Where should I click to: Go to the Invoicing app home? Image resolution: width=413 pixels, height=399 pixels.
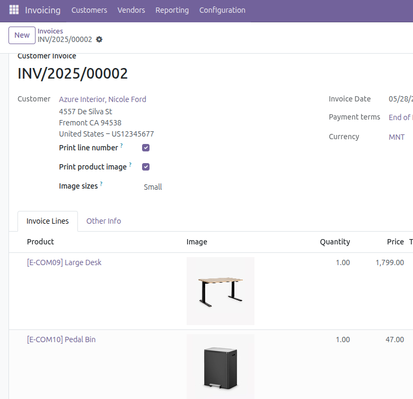(42, 10)
